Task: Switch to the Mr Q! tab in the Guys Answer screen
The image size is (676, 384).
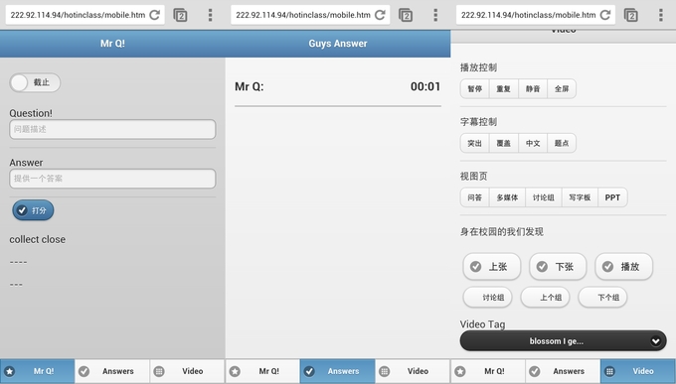Action: point(262,371)
